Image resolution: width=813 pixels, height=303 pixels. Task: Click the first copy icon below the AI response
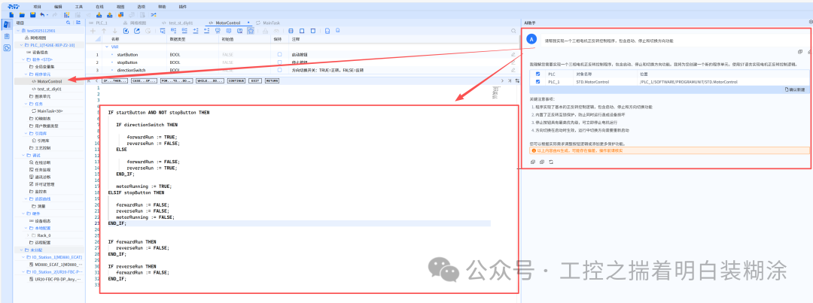532,162
